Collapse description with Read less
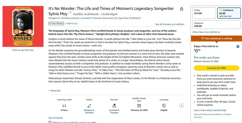 (54, 90)
